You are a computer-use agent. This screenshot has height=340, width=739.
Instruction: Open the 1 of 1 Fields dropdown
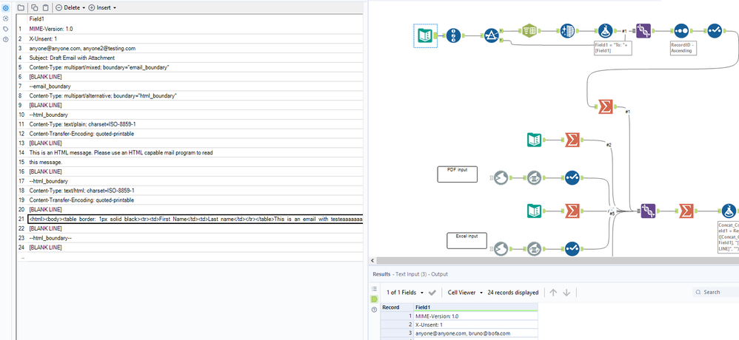405,293
